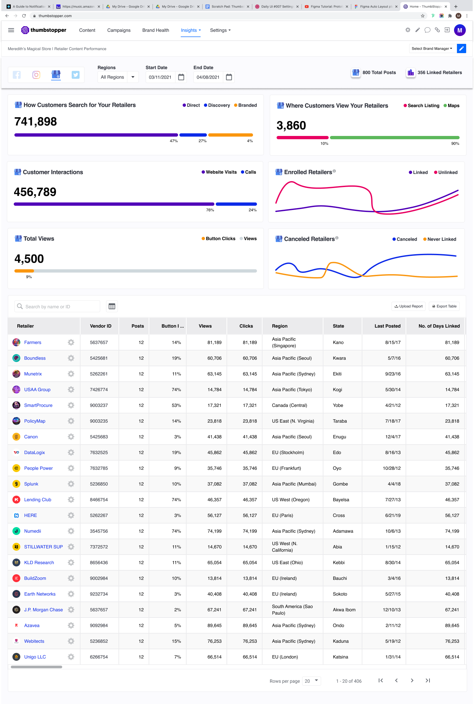Switch to the Figma Auto Layout browser tab

pyautogui.click(x=375, y=6)
